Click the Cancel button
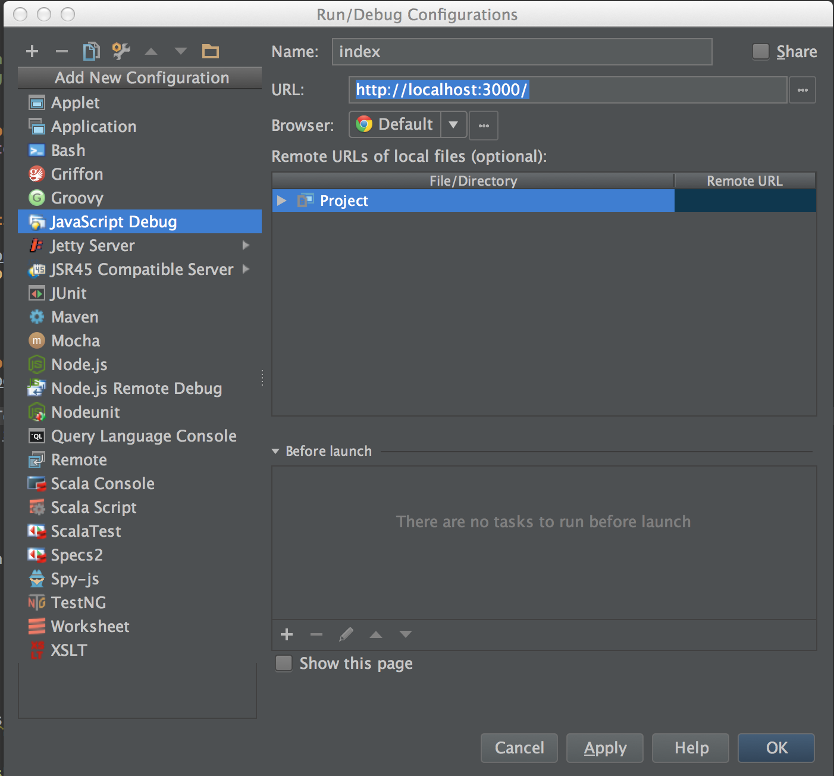 click(x=519, y=748)
